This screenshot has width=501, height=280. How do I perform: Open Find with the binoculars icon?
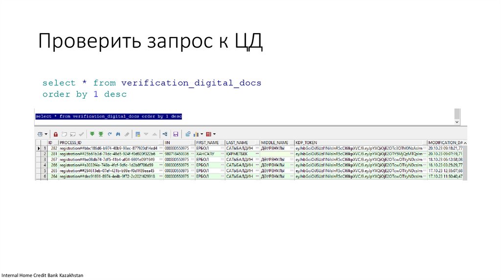(118, 134)
